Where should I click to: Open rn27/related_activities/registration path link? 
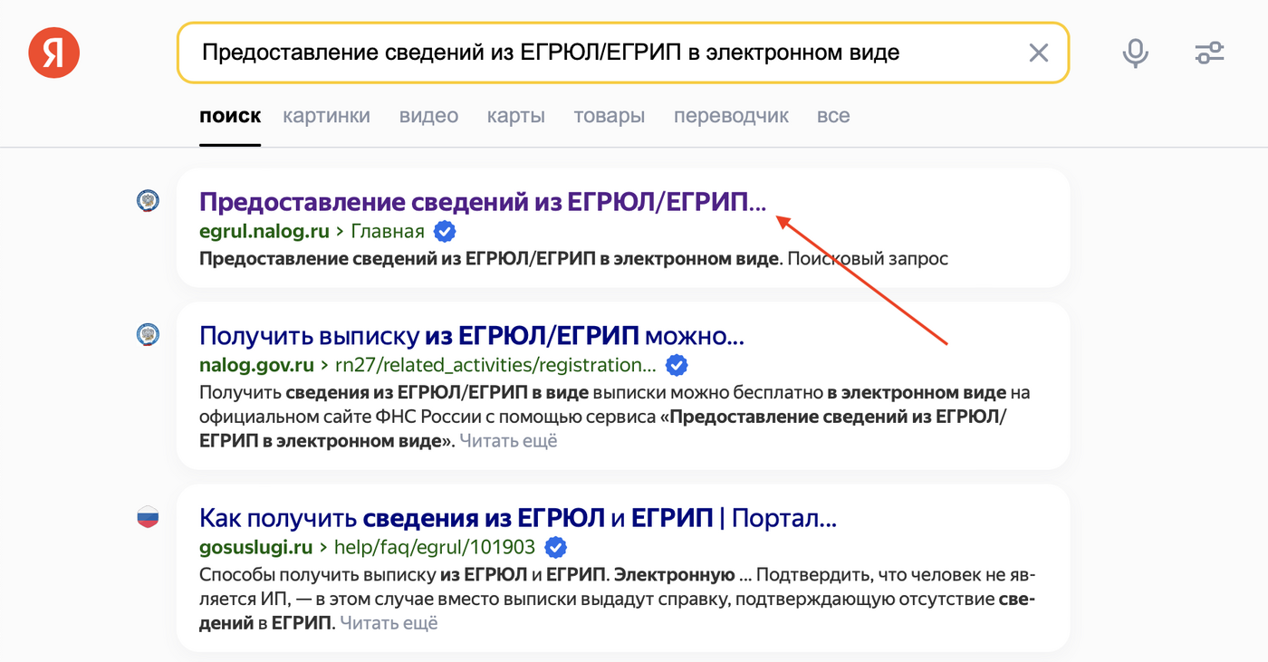tap(496, 366)
